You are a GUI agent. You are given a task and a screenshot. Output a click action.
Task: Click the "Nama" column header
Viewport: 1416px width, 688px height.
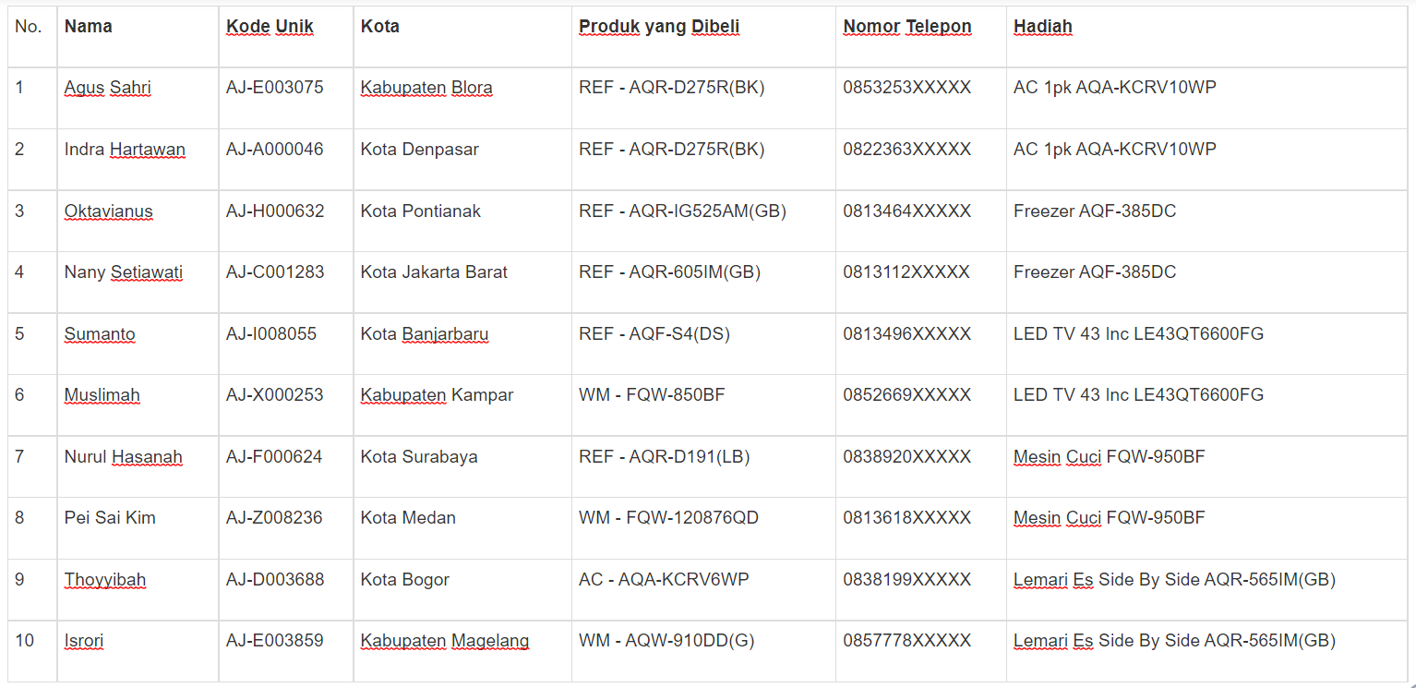pyautogui.click(x=89, y=27)
